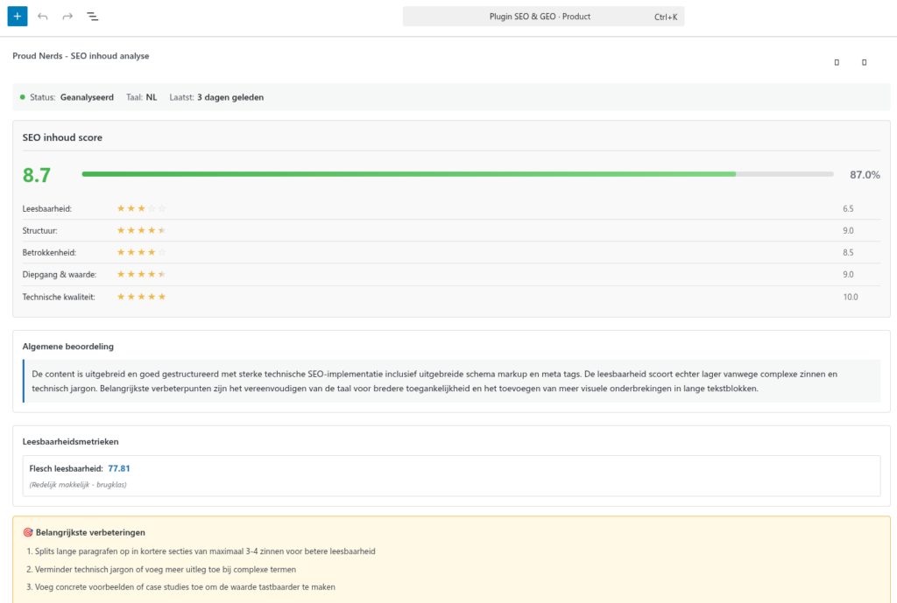
Task: Open the Plugin SEO & GEO command bar
Action: coord(542,16)
